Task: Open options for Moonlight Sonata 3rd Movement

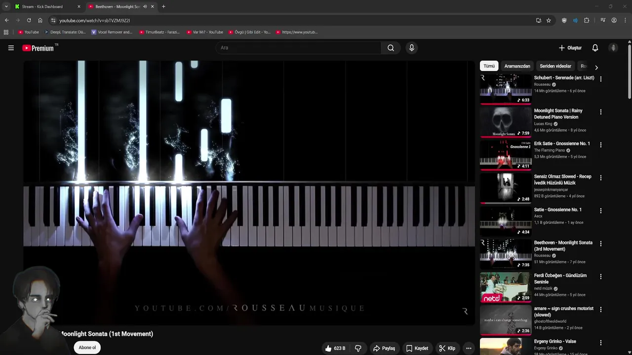Action: click(600, 244)
